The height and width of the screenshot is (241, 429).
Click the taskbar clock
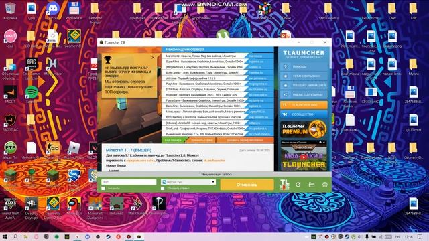(408, 236)
